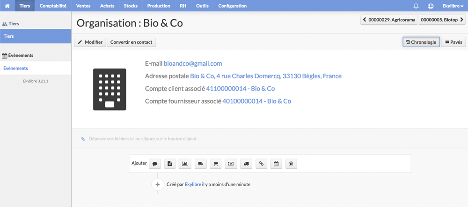468x207 pixels.
Task: Open supplier account 40100000014 link
Action: pos(256,101)
